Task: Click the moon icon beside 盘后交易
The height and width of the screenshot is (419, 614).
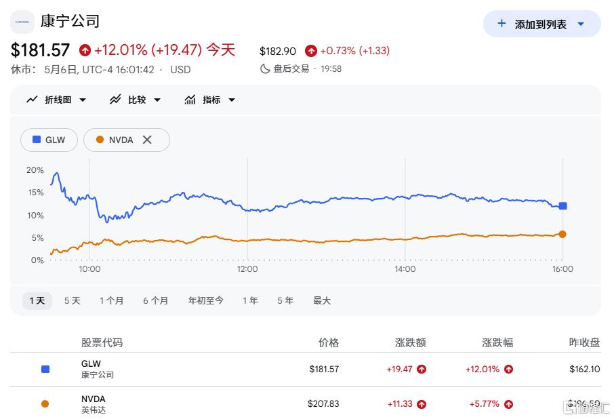Action: tap(265, 69)
